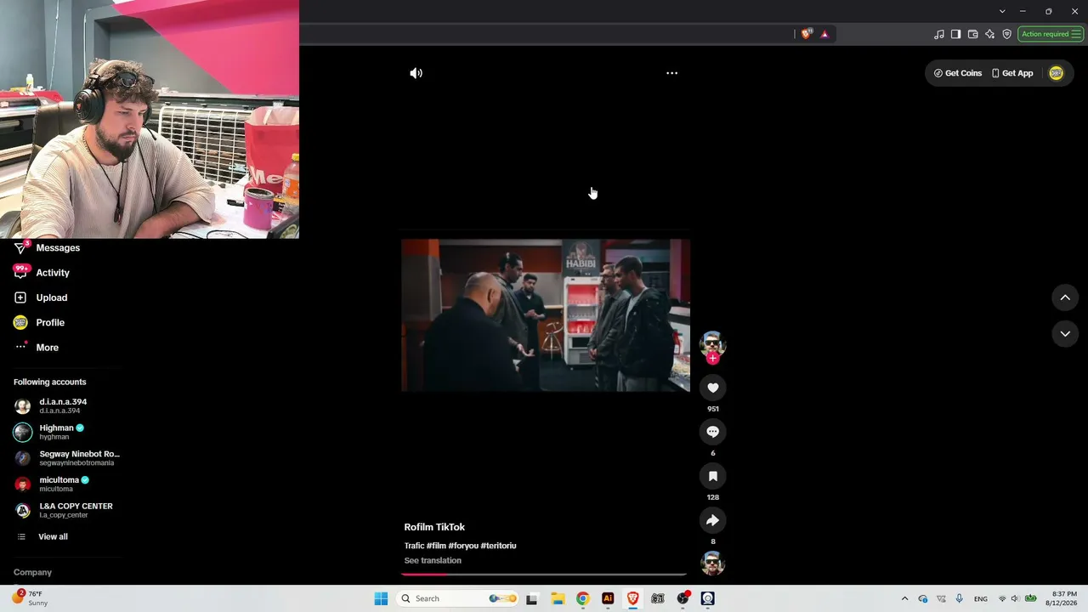Viewport: 1088px width, 612px height.
Task: Open the Windows Start menu
Action: [x=381, y=598]
